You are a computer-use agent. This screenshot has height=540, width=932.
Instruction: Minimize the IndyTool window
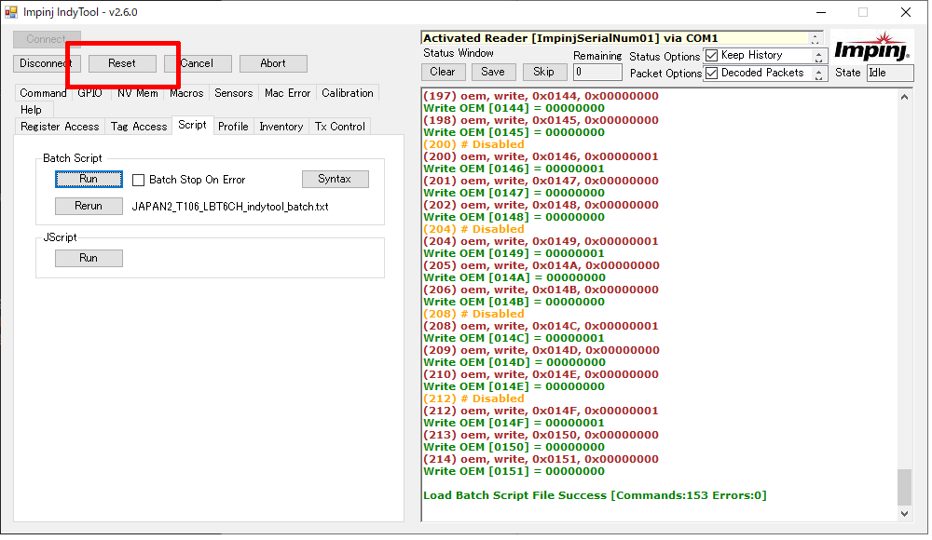[821, 12]
